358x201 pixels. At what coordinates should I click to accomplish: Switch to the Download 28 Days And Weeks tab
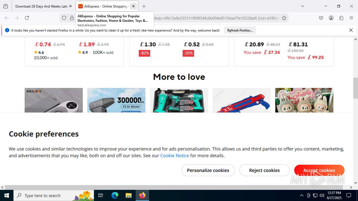[41, 6]
